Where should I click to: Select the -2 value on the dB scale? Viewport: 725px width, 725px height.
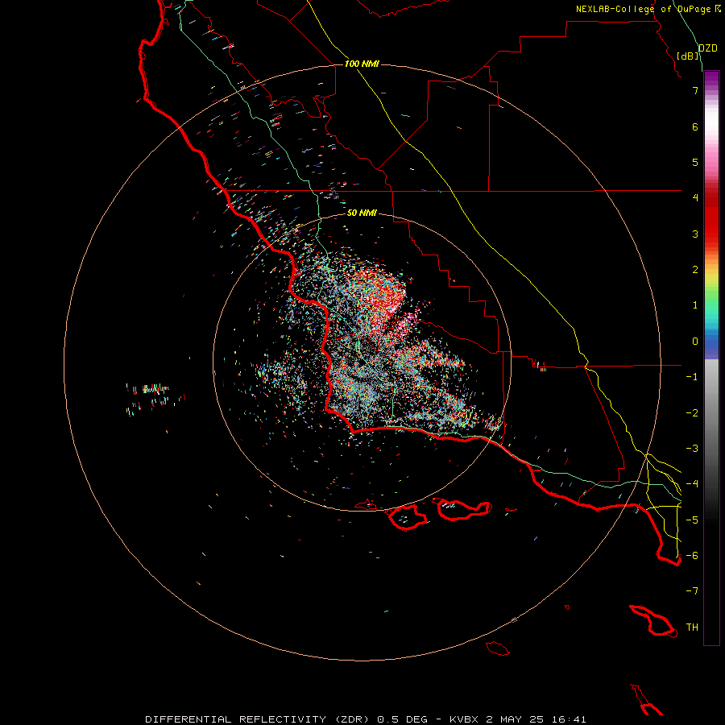(x=692, y=412)
